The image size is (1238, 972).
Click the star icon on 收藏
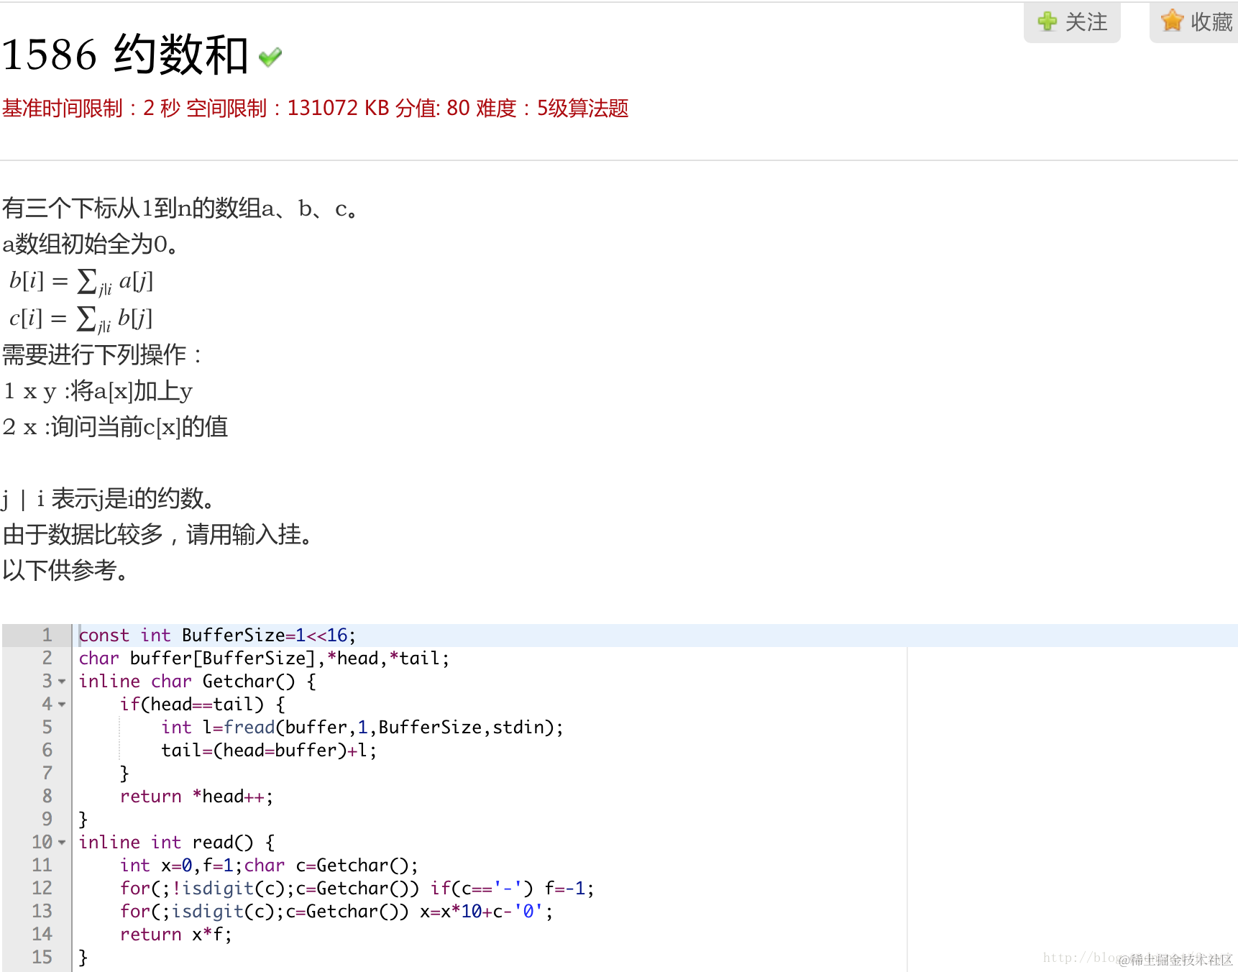pyautogui.click(x=1172, y=21)
